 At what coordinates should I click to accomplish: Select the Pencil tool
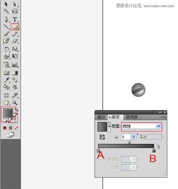[x=15, y=34]
